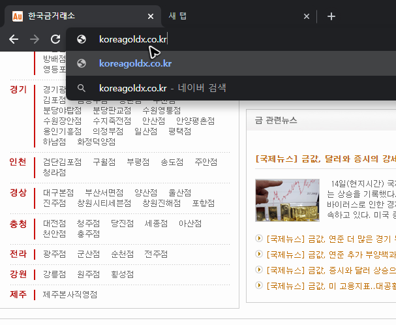The height and width of the screenshot is (325, 396).
Task: Select koreagoldx.co.kr URL suggestion
Action: 231,63
